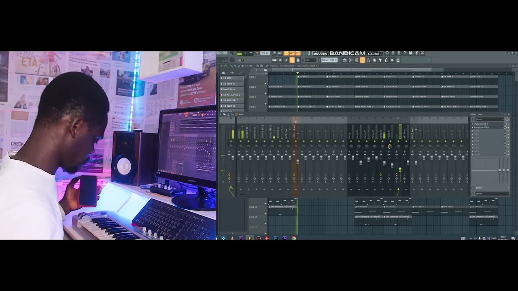This screenshot has height=291, width=518.
Task: Show automation clips in the picker panel icon
Action: tap(241, 73)
